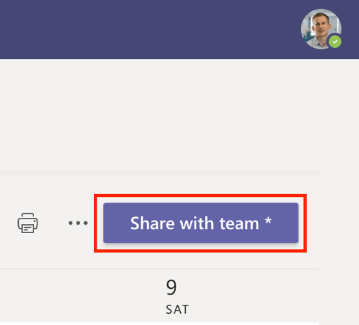The height and width of the screenshot is (325, 359).
Task: Click the green availability status badge
Action: [335, 42]
